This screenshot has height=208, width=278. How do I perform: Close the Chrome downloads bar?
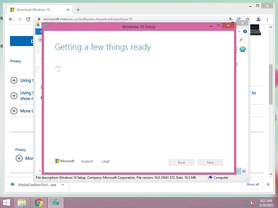(268, 184)
